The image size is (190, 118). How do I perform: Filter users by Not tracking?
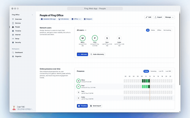[167, 30]
